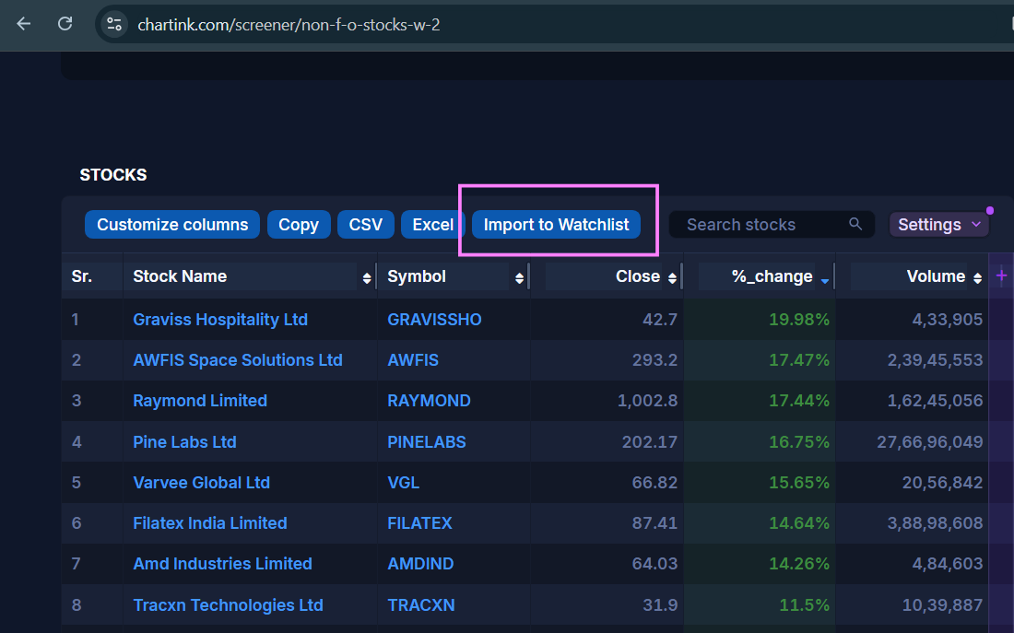Click the AMDIND symbol link
The height and width of the screenshot is (633, 1014).
(420, 564)
